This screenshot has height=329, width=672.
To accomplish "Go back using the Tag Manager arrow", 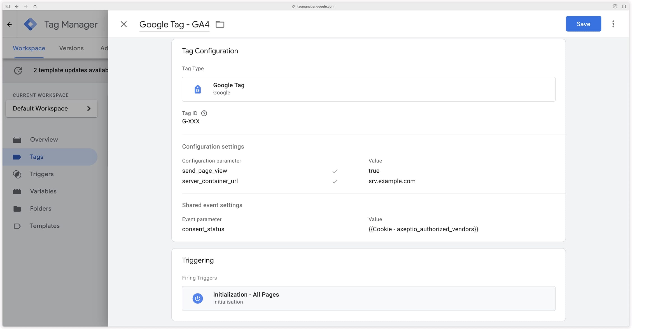I will pos(9,24).
